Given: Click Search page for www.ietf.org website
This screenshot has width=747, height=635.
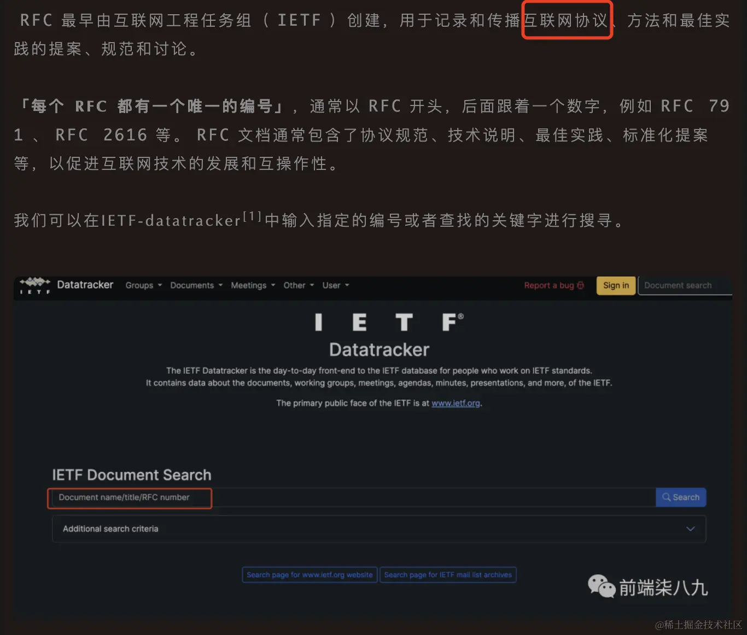Looking at the screenshot, I should click(310, 575).
